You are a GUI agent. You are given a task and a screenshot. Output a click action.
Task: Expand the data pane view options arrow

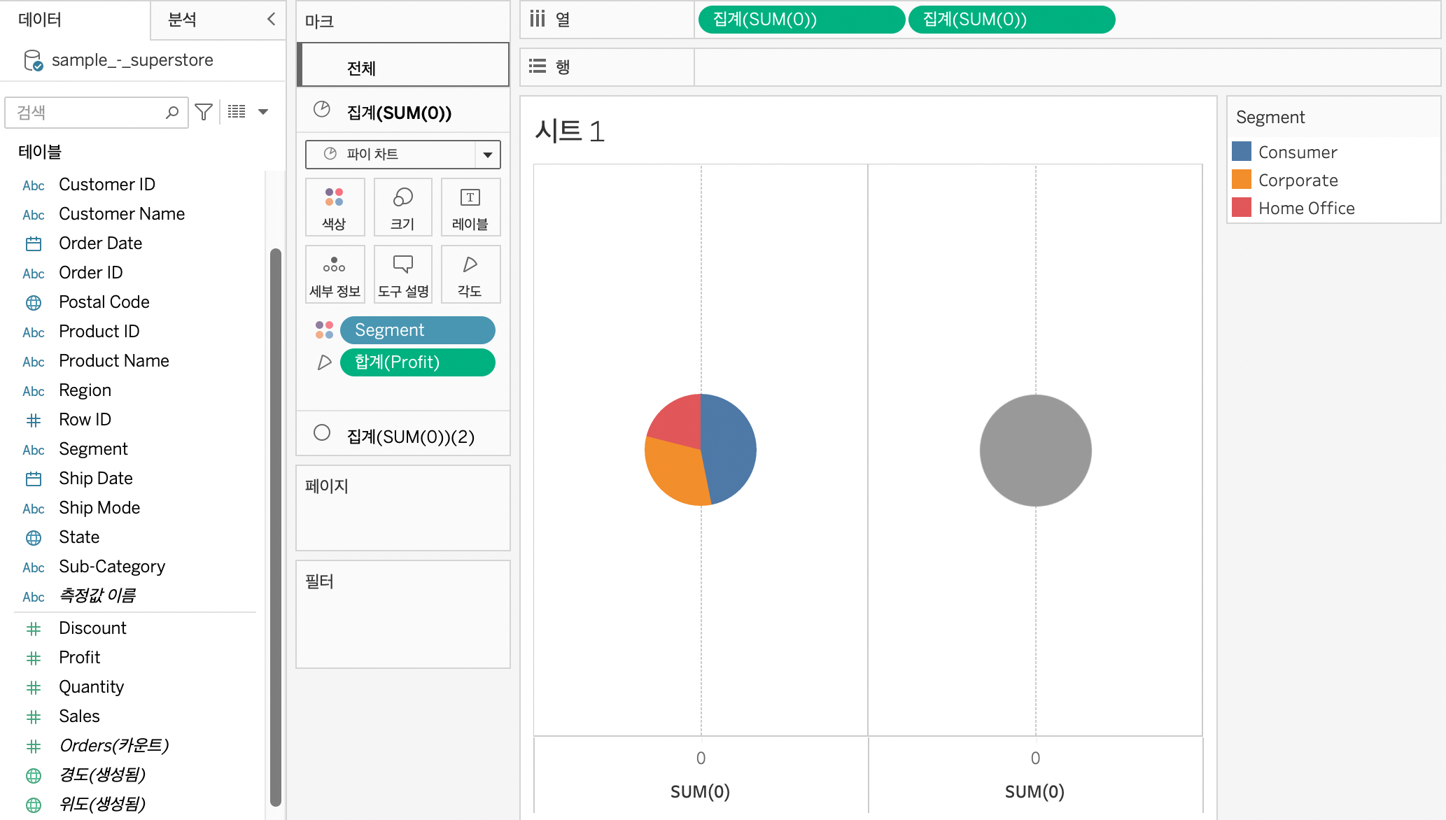(263, 112)
